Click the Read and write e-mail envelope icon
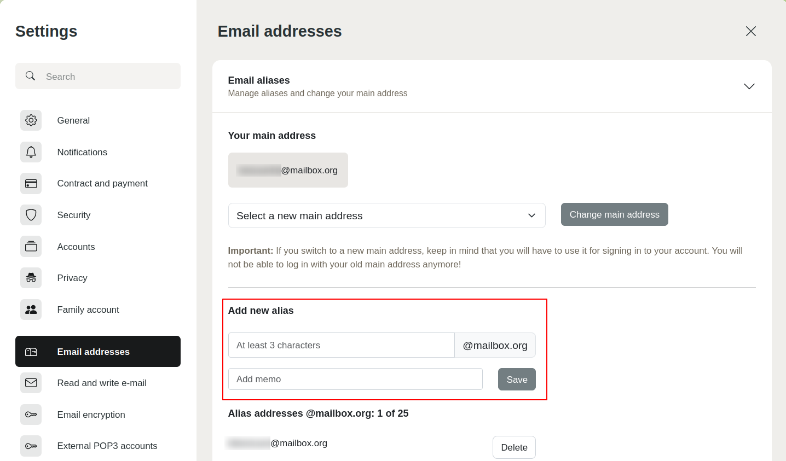 31,383
